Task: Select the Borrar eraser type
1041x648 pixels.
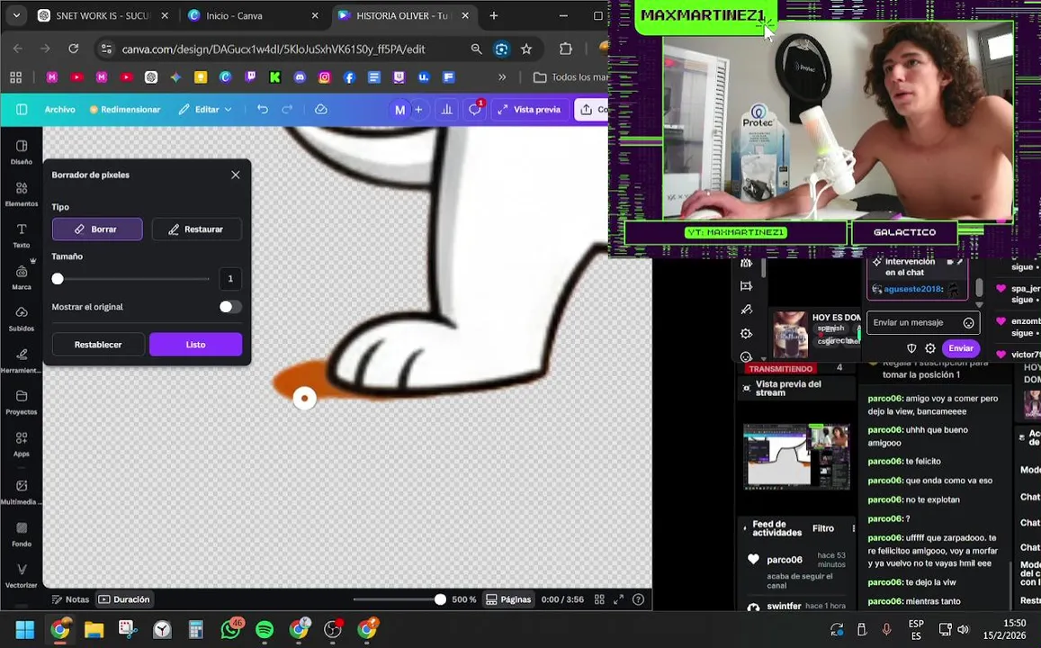Action: click(x=97, y=229)
